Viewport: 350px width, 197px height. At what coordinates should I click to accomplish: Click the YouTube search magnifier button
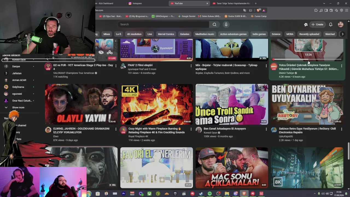214,24
